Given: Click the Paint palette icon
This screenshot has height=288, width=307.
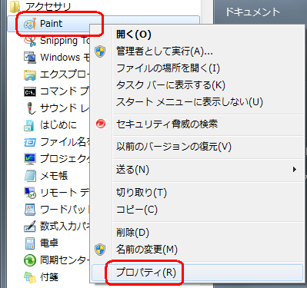Looking at the screenshot, I should coord(30,24).
